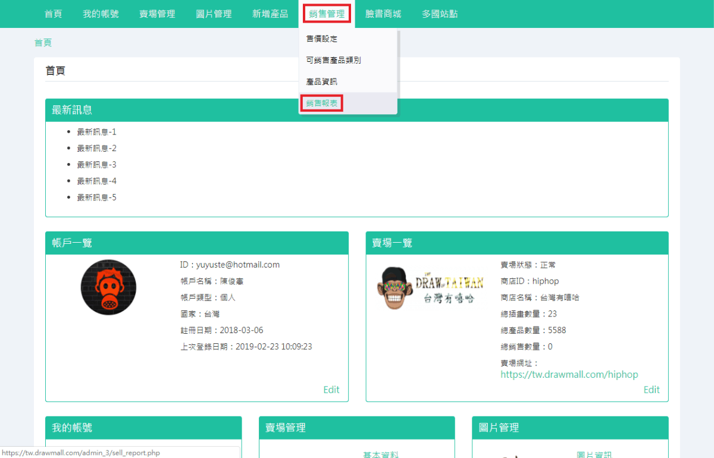714x458 pixels.
Task: Click the gas mask profile avatar
Action: tap(108, 287)
